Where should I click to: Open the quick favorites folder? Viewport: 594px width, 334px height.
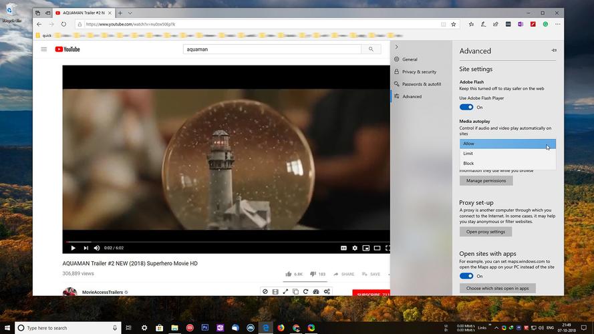point(43,35)
